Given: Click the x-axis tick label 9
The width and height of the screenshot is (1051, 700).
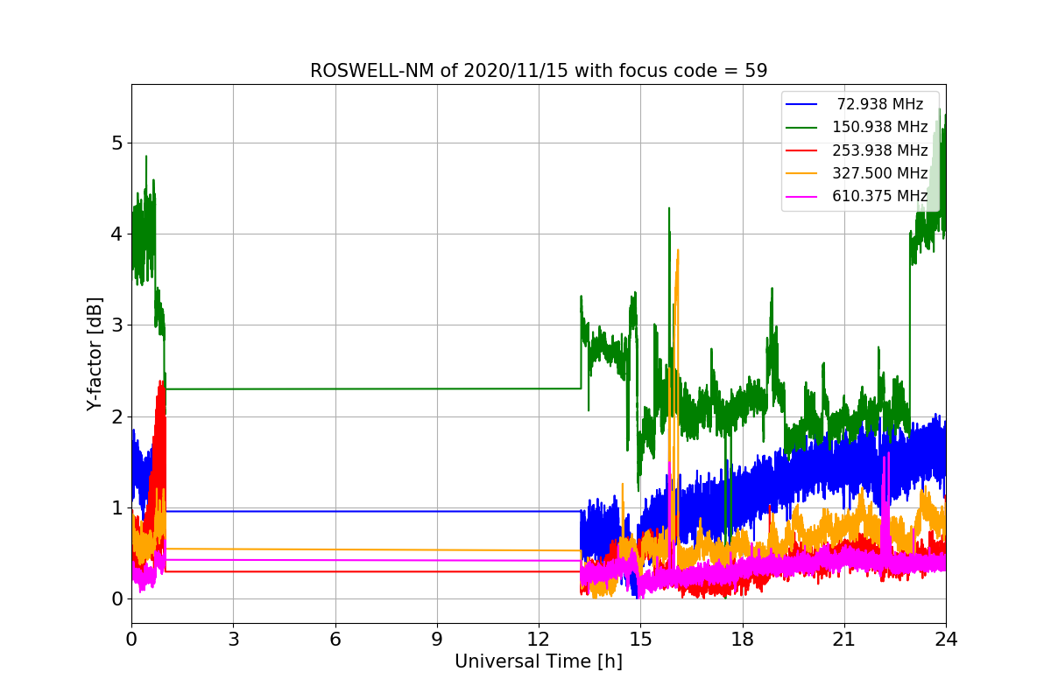Looking at the screenshot, I should coord(436,640).
